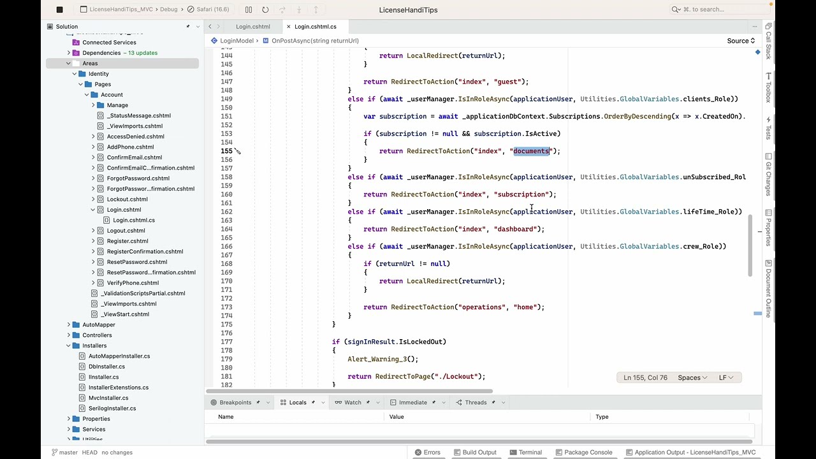This screenshot has height=459, width=816.
Task: Click the LoginModel class icon in breadcrumb
Action: (214, 41)
